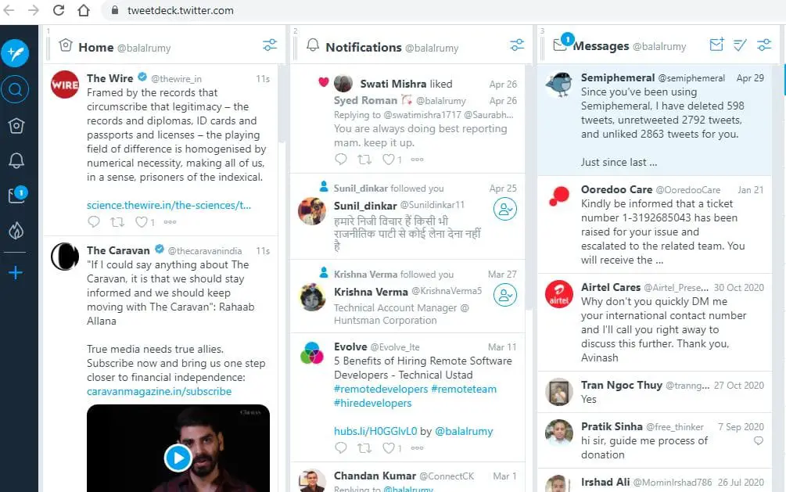Toggle follow for Sunil_dinkar

pyautogui.click(x=504, y=209)
